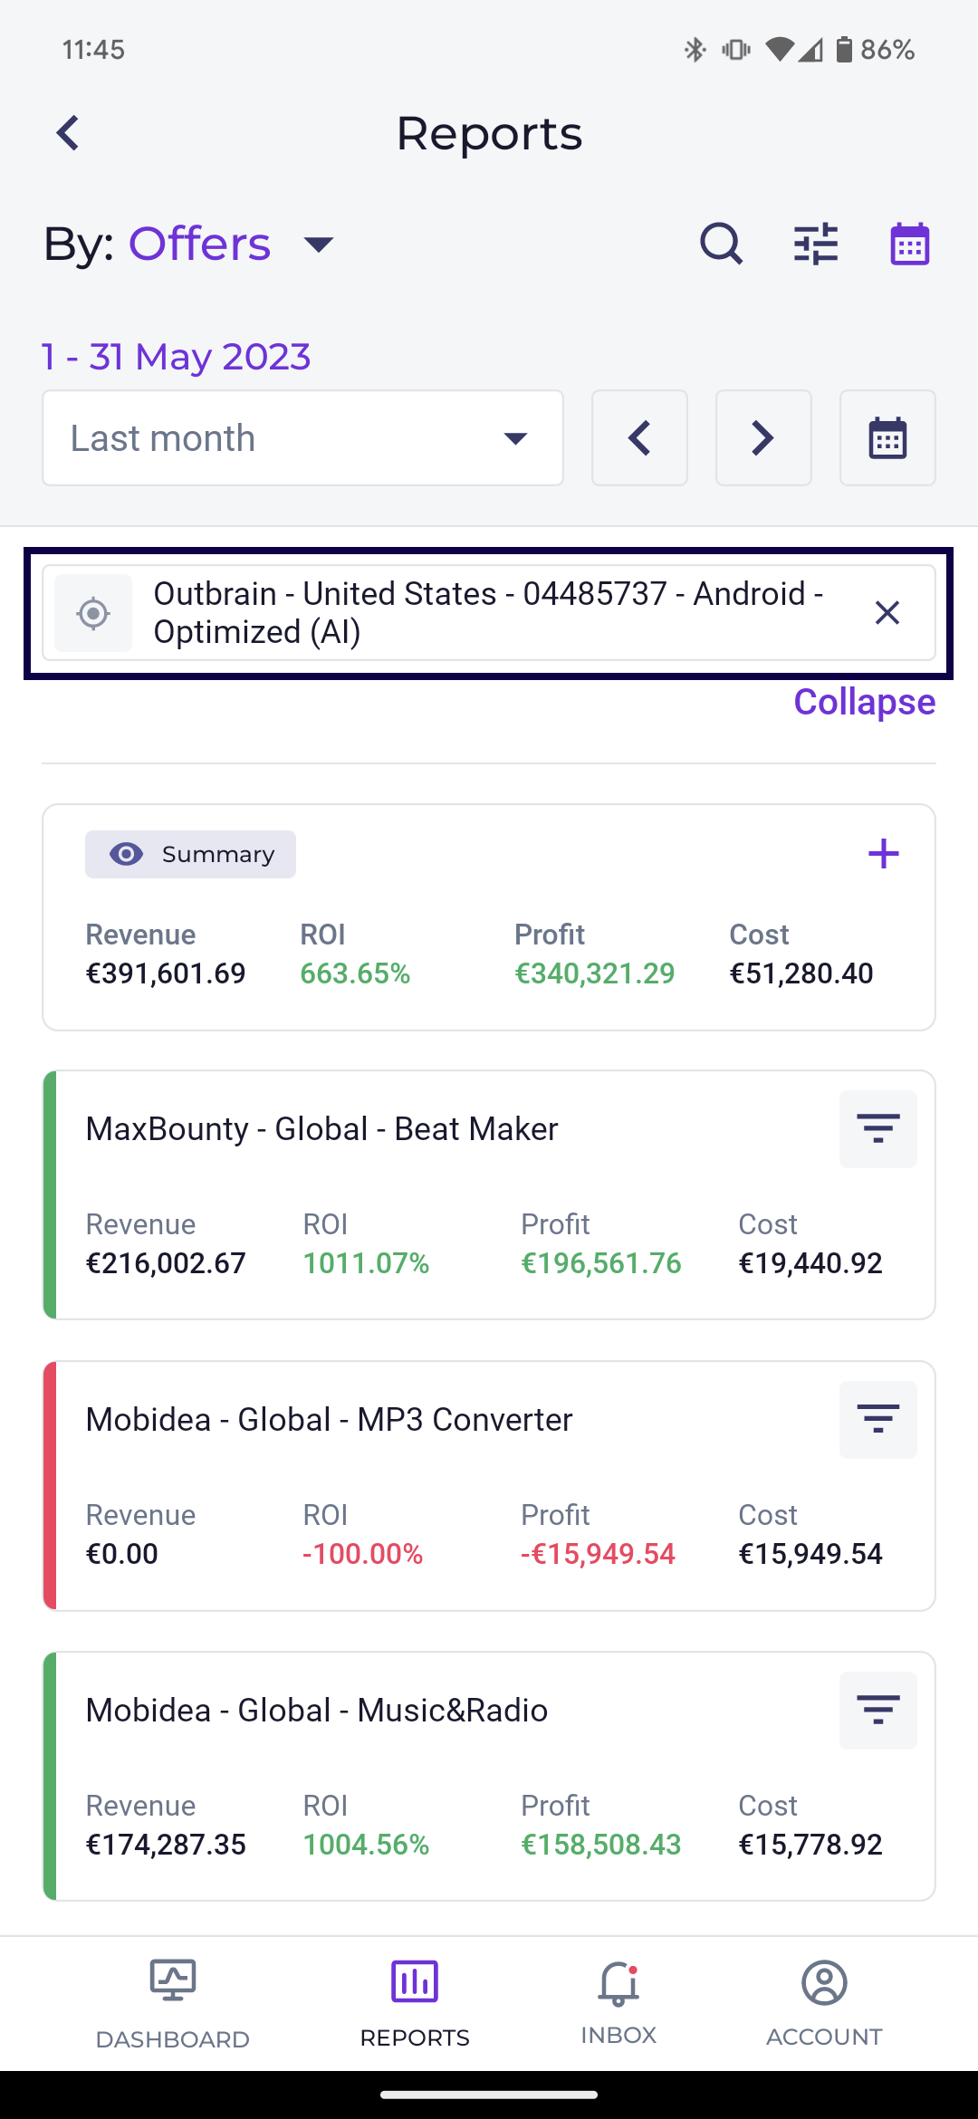978x2119 pixels.
Task: Open filter menu for MaxBounty Beat Maker
Action: [x=877, y=1129]
